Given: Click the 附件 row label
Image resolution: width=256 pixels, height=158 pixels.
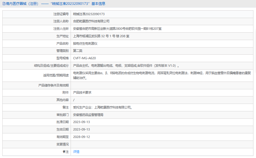Looking at the screenshot, I should [x=66, y=92].
